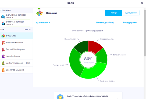Click the whole class group avatar in header
This screenshot has width=146, height=99.
click(40, 13)
